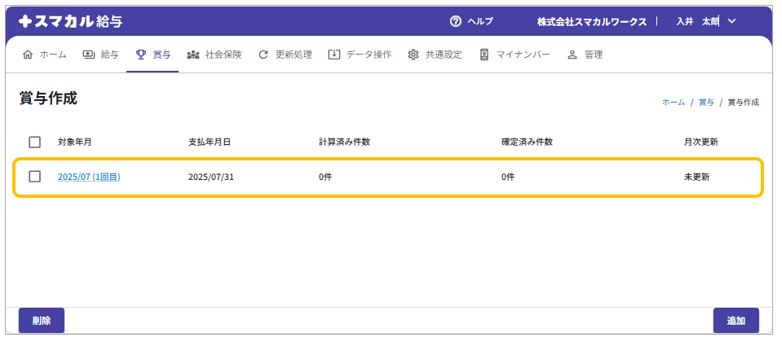
Task: Open the データ操作 menu tab
Action: 368,55
